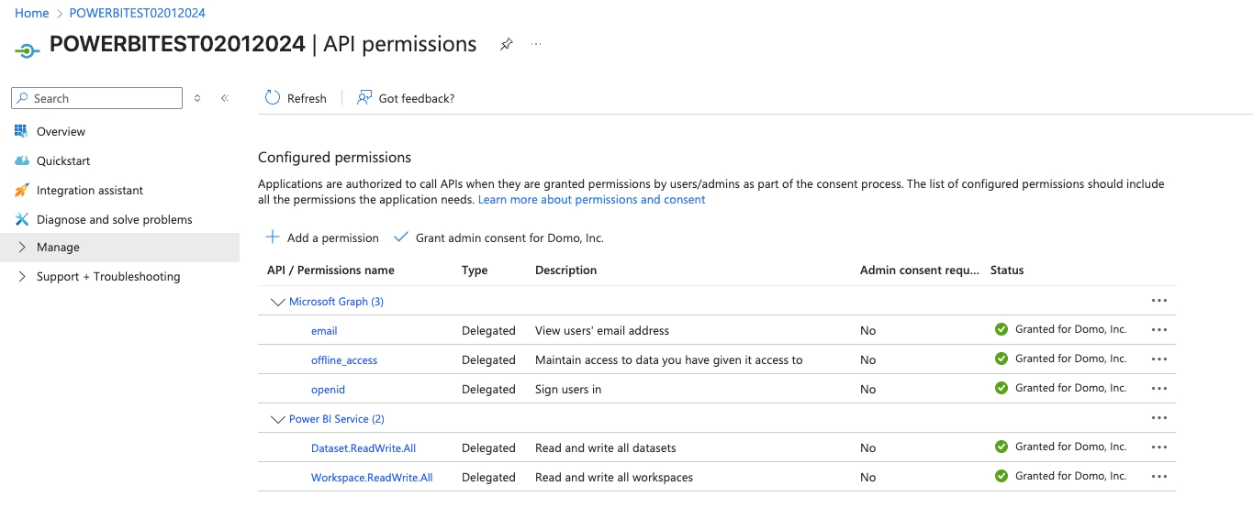Open the Microsoft Graph (3) link
The image size is (1253, 519).
point(336,302)
